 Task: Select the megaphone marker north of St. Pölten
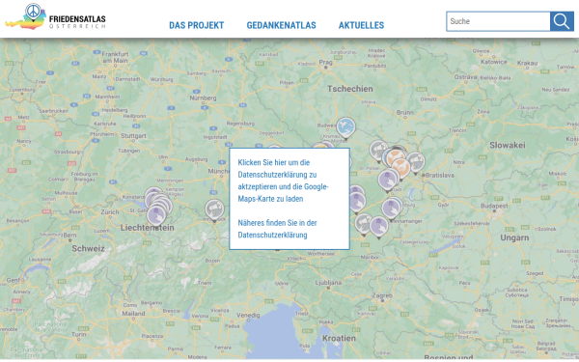coord(378,151)
